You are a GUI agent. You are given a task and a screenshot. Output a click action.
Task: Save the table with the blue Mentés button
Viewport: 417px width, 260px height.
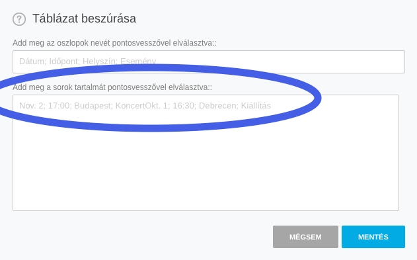(x=373, y=237)
